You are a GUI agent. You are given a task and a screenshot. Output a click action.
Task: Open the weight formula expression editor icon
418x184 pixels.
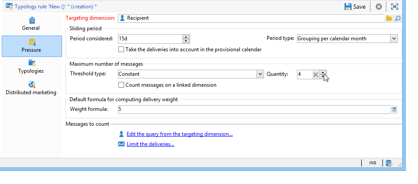point(394,110)
